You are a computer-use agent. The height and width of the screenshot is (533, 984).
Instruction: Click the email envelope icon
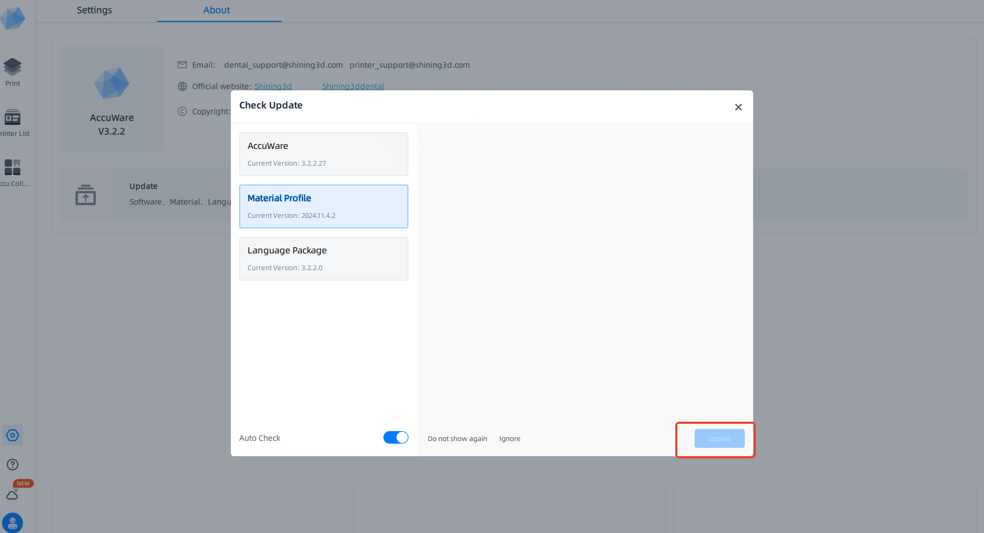click(x=182, y=65)
